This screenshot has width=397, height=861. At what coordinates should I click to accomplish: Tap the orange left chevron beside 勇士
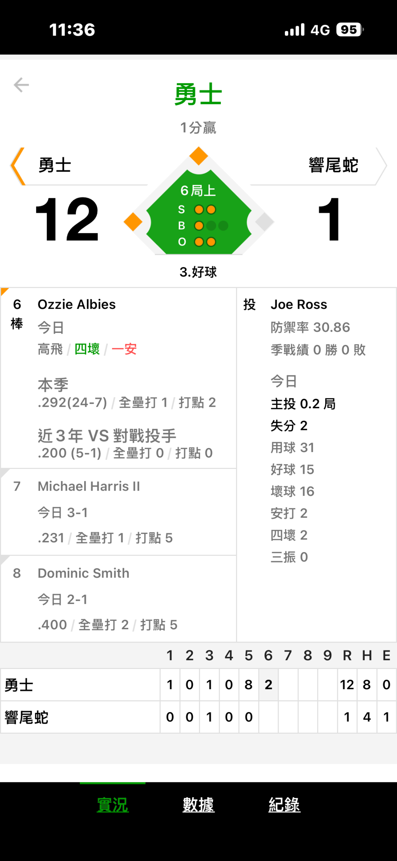pos(18,166)
